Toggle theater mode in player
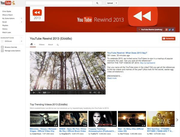The image size is (180, 137). (94, 92)
